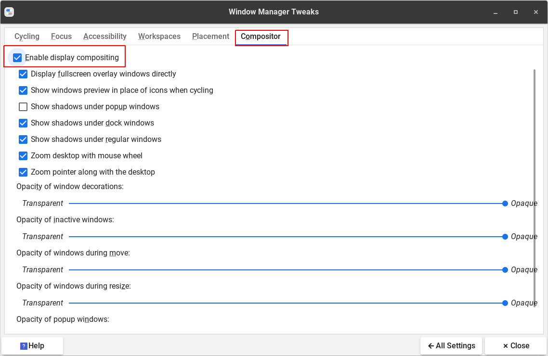This screenshot has width=548, height=356.
Task: Uncheck Display fullscreen overlay windows directly
Action: point(23,74)
